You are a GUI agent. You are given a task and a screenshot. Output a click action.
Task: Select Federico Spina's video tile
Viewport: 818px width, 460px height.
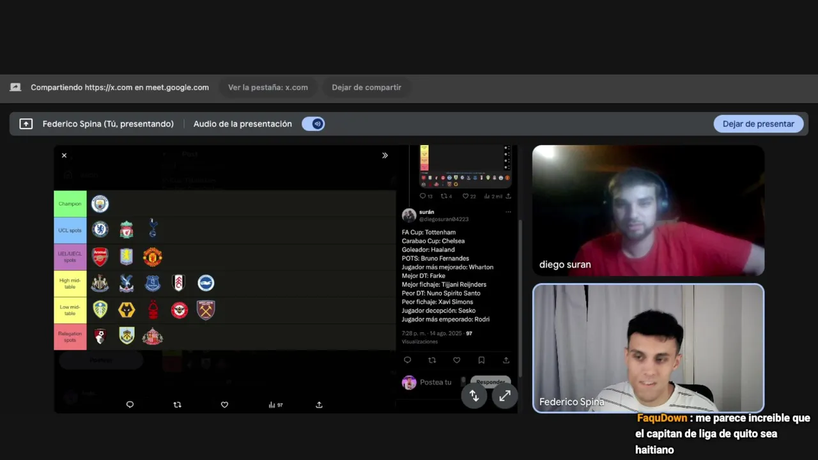click(x=648, y=348)
